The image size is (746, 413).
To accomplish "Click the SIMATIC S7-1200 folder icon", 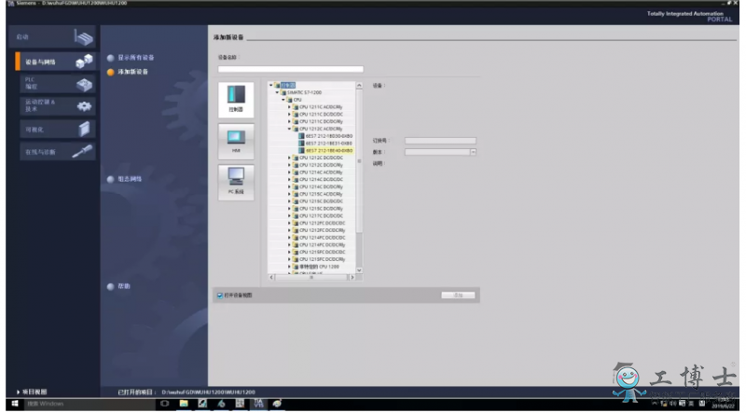I will point(283,92).
